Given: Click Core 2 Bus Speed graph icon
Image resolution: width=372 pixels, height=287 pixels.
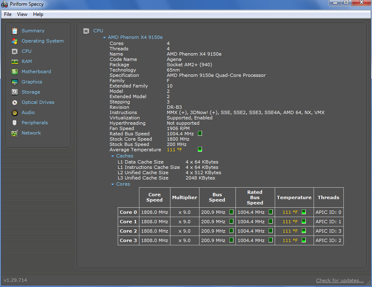Looking at the screenshot, I should tap(231, 231).
